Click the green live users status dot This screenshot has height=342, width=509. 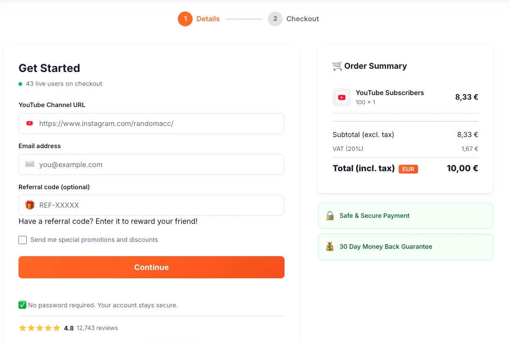(x=20, y=84)
